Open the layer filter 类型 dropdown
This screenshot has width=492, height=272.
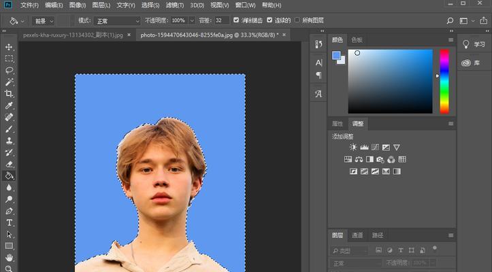point(349,251)
